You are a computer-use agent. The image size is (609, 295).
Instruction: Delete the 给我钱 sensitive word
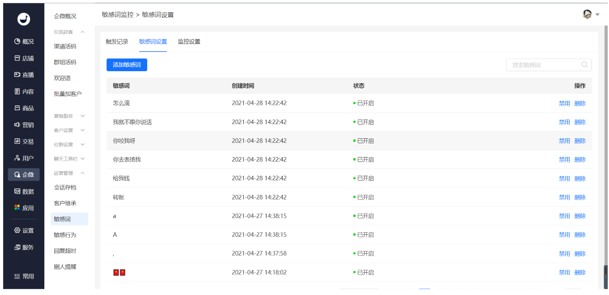point(580,179)
